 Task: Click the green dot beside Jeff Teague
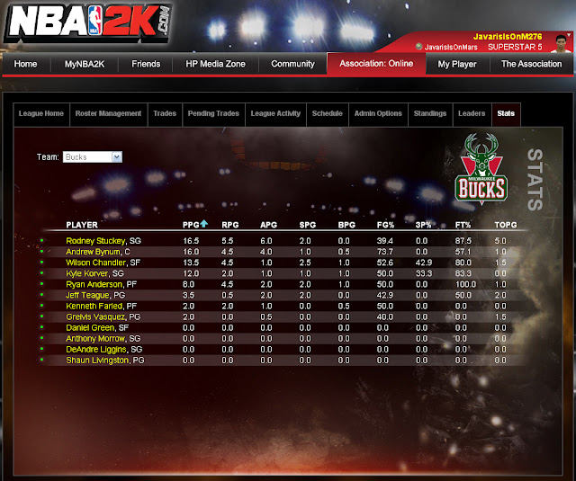[42, 295]
